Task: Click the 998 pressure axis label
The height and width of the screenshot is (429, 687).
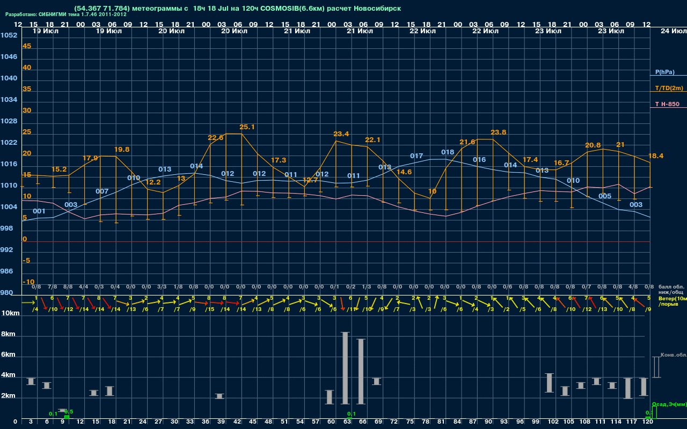Action: point(6,228)
